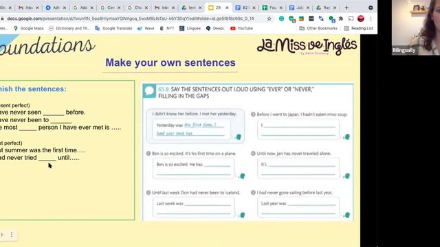Open the Grammarly extension icon

click(281, 19)
